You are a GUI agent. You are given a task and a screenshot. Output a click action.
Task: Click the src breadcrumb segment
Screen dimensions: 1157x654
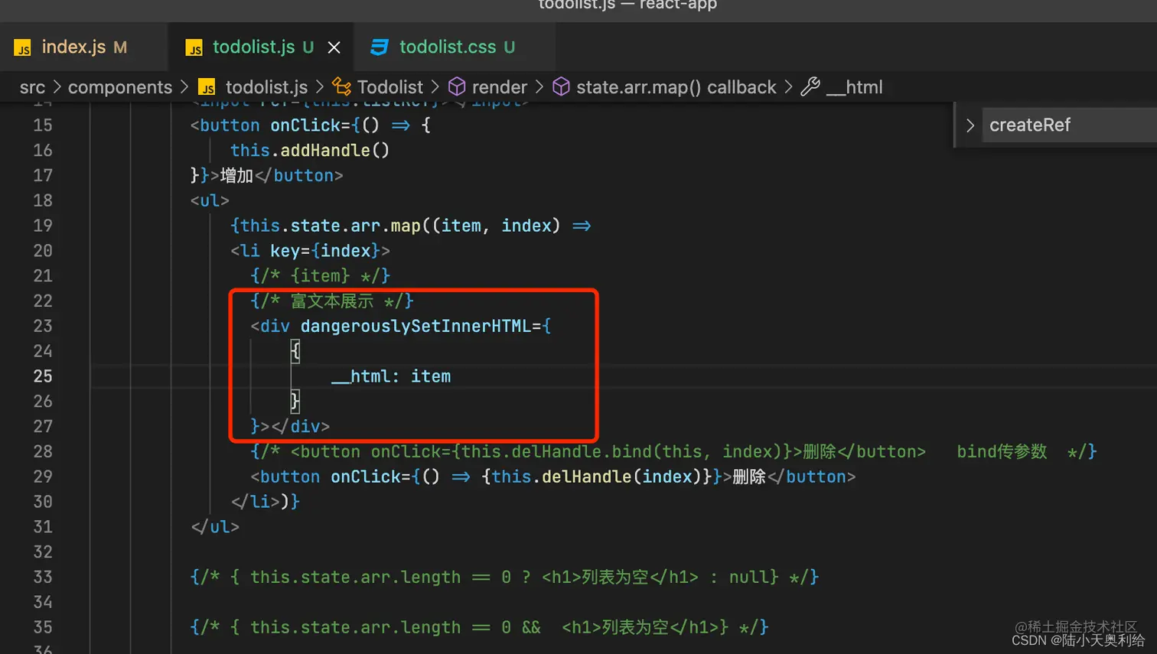click(32, 87)
